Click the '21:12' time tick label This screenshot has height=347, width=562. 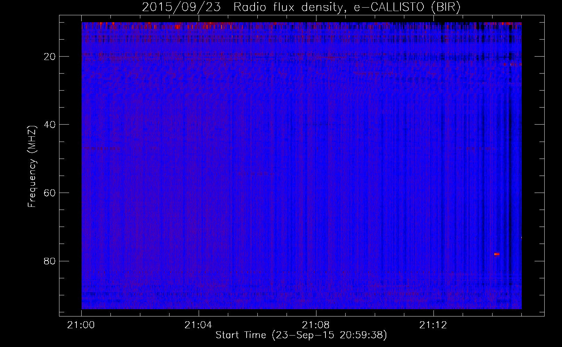point(433,325)
